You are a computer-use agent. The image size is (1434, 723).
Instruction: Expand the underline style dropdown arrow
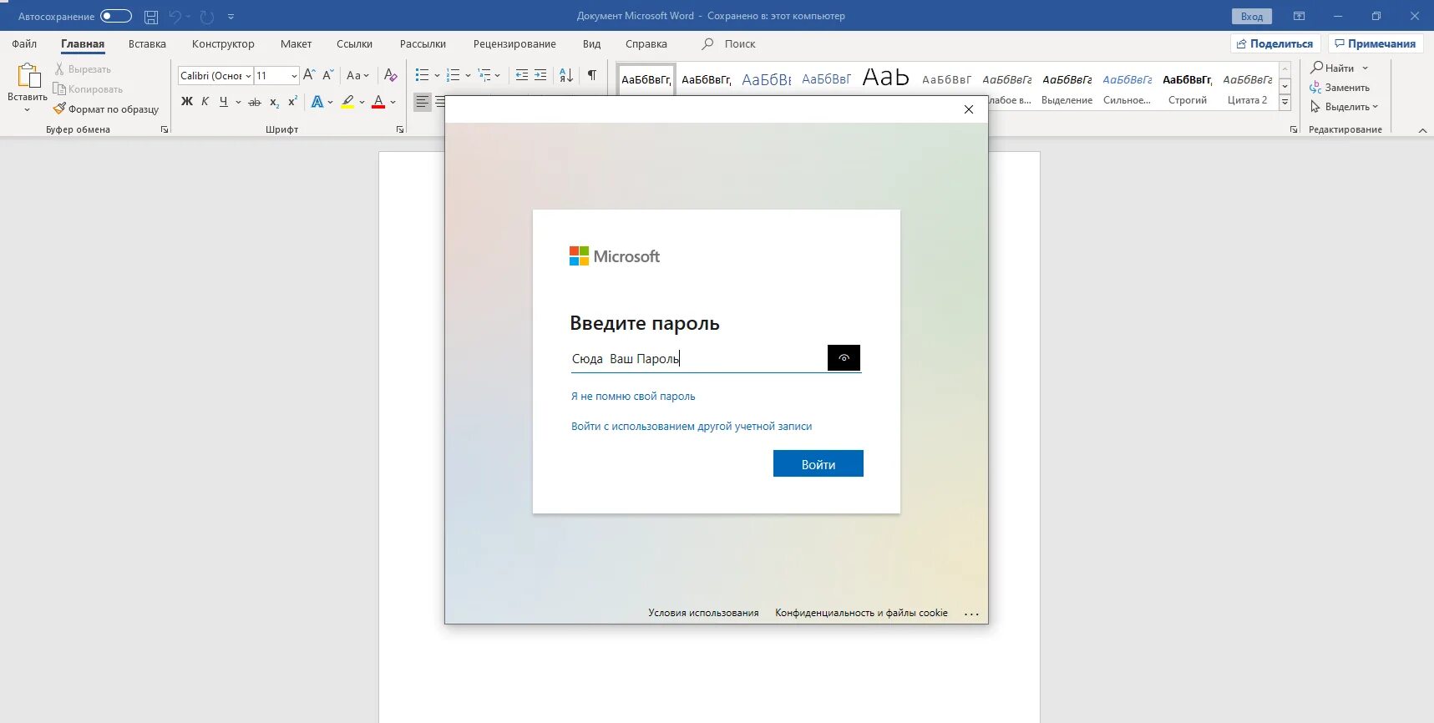[x=239, y=102]
